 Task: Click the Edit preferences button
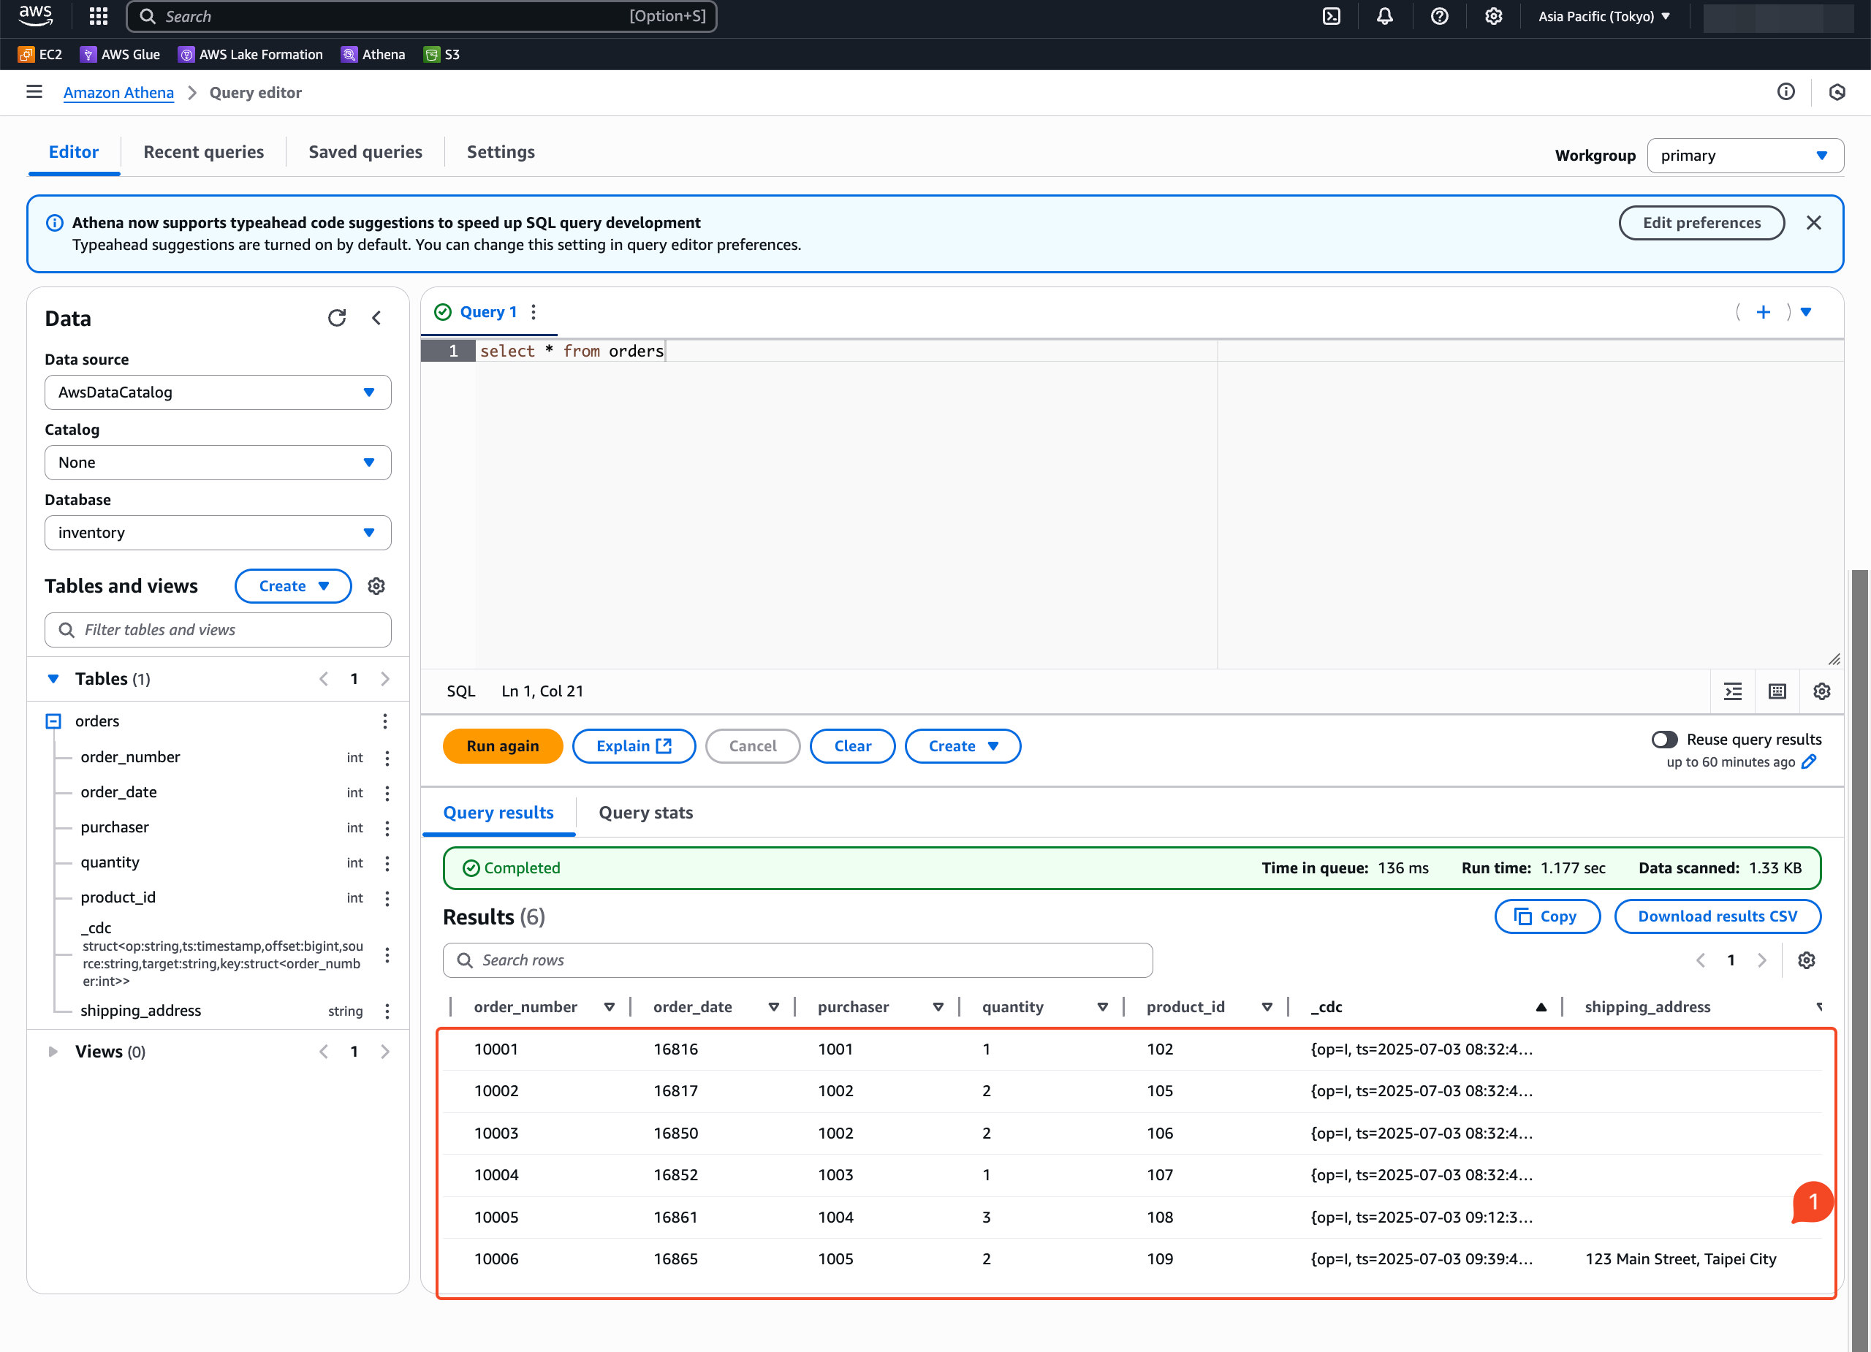click(1701, 223)
